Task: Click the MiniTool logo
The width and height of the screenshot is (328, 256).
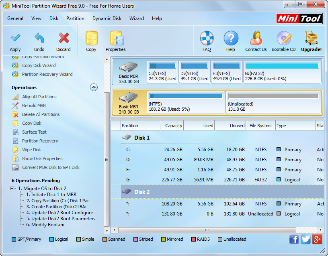Action: point(299,18)
